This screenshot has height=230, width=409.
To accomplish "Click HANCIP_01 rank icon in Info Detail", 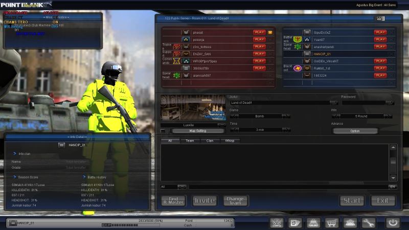I will pyautogui.click(x=61, y=145).
